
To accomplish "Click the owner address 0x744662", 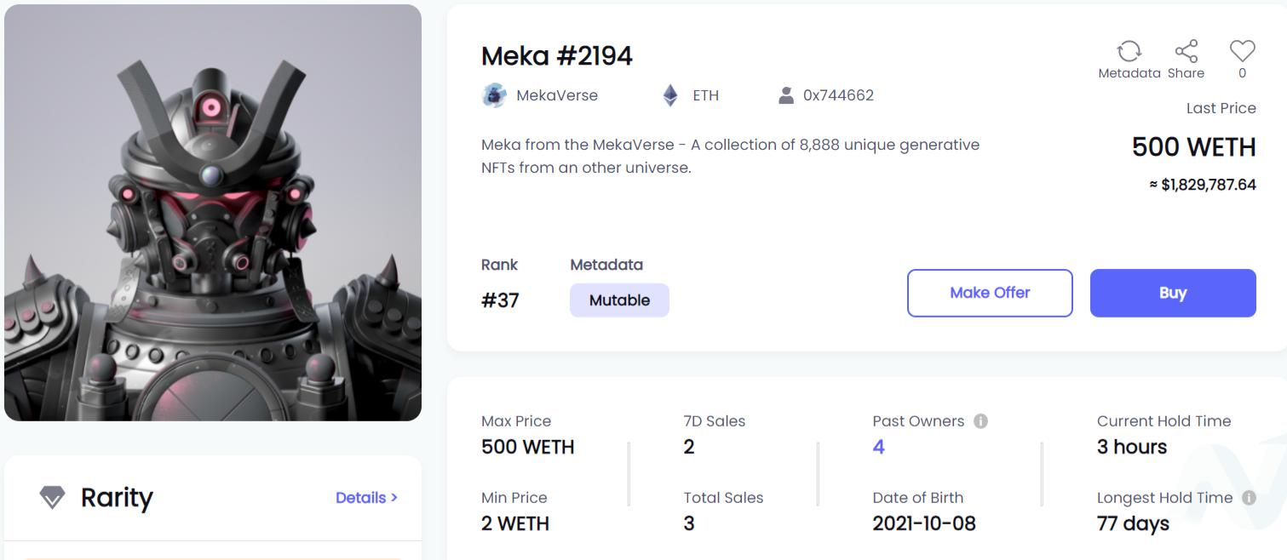I will (837, 94).
